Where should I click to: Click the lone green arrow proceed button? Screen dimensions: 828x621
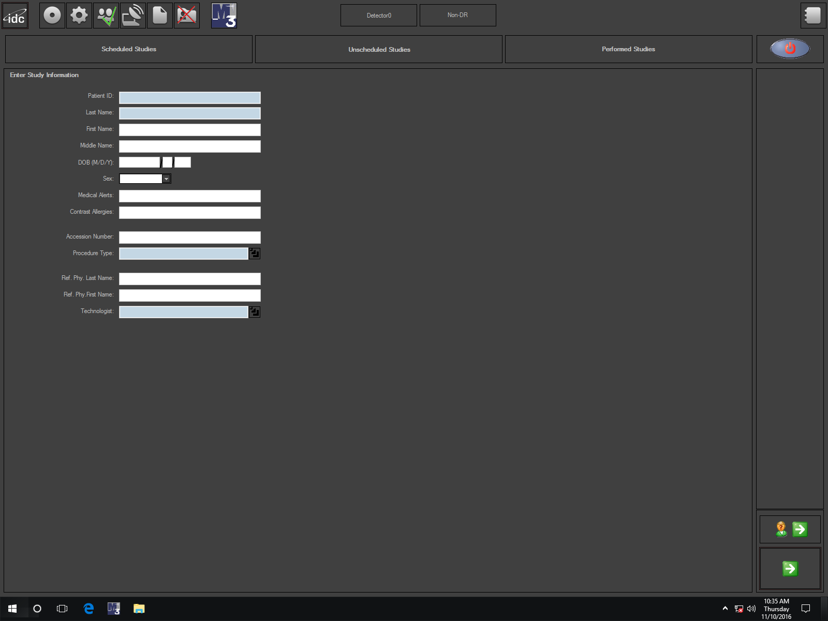[790, 569]
